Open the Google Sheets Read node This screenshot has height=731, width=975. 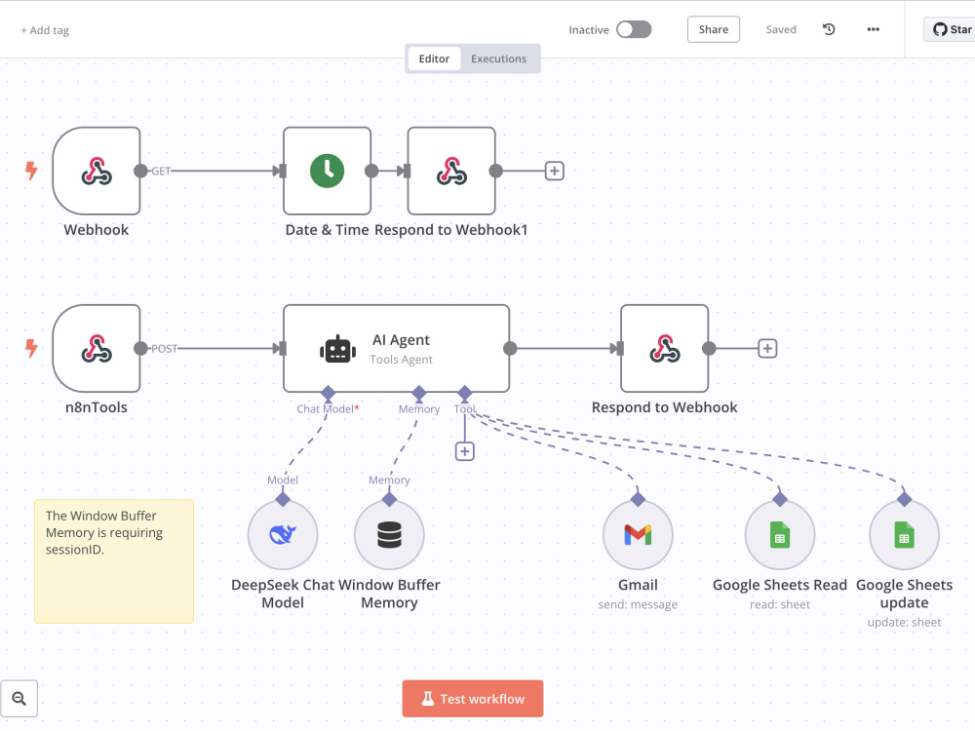point(780,534)
